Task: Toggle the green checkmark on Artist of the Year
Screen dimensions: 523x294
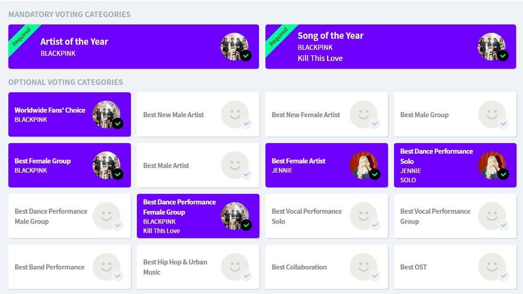Action: [x=246, y=55]
